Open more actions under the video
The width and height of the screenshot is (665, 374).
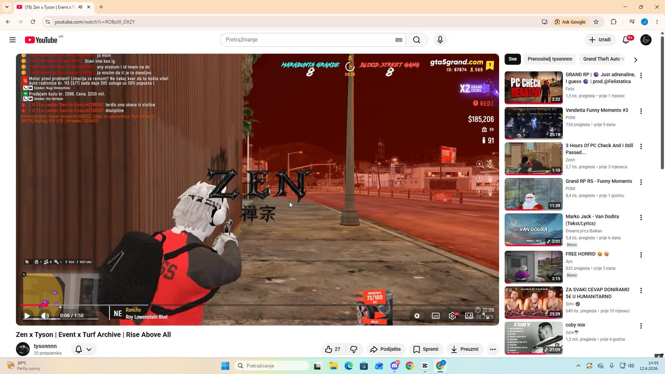[x=493, y=349]
